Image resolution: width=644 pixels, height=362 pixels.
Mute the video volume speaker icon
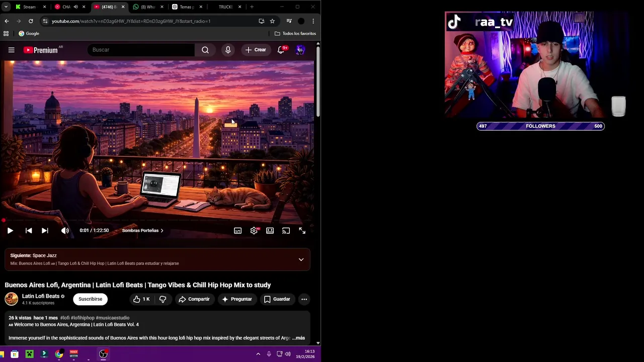point(65,230)
